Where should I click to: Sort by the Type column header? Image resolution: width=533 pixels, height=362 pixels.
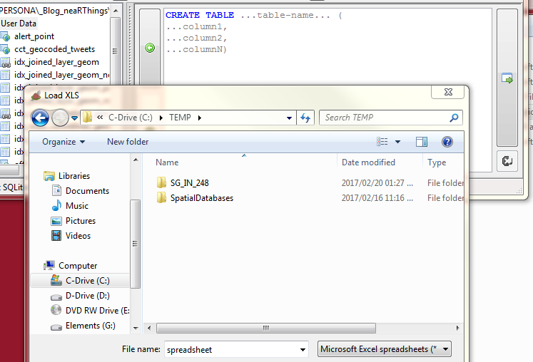437,162
